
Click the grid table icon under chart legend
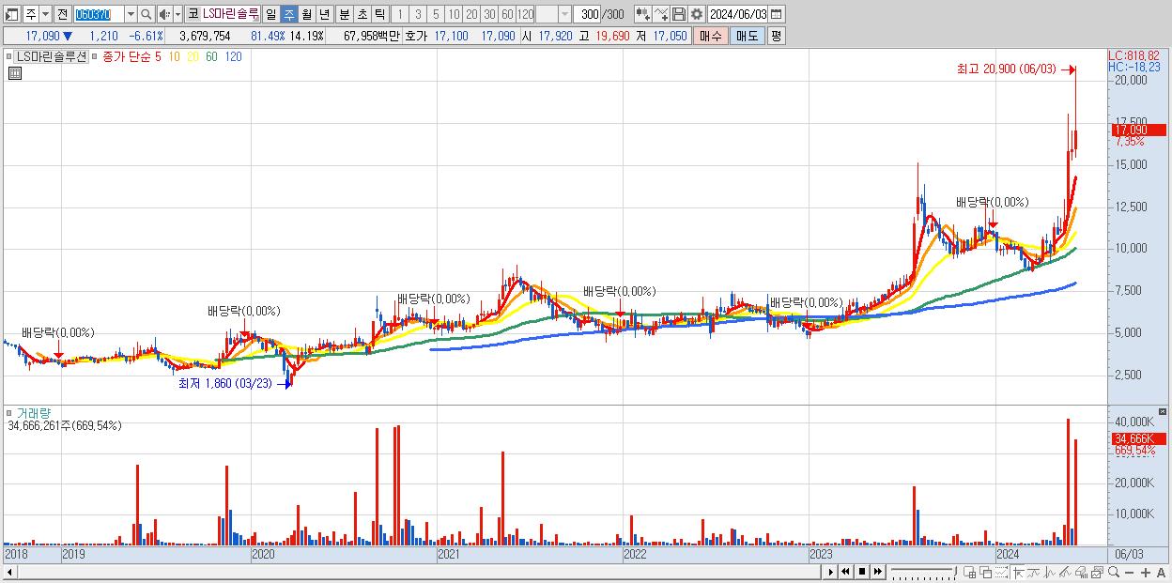coord(14,73)
